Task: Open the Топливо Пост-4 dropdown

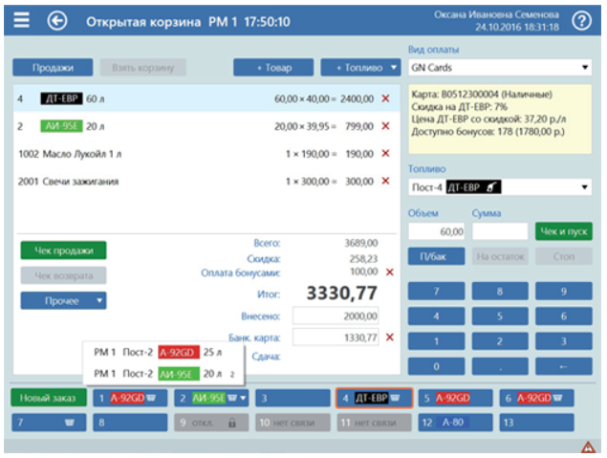Action: click(500, 187)
